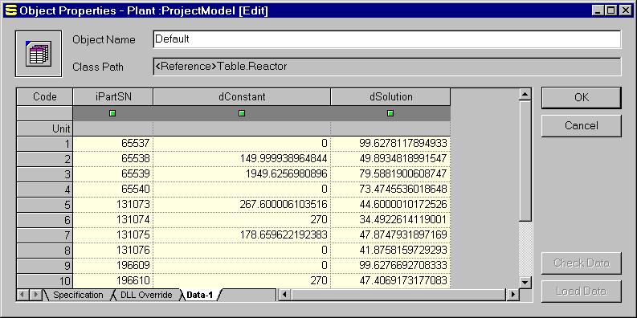Click dConstant value 267.600006103516
This screenshot has width=637, height=318.
(242, 204)
